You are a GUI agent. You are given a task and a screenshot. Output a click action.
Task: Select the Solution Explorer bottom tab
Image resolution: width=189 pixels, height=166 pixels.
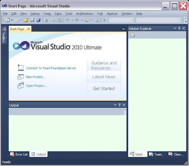point(138,154)
